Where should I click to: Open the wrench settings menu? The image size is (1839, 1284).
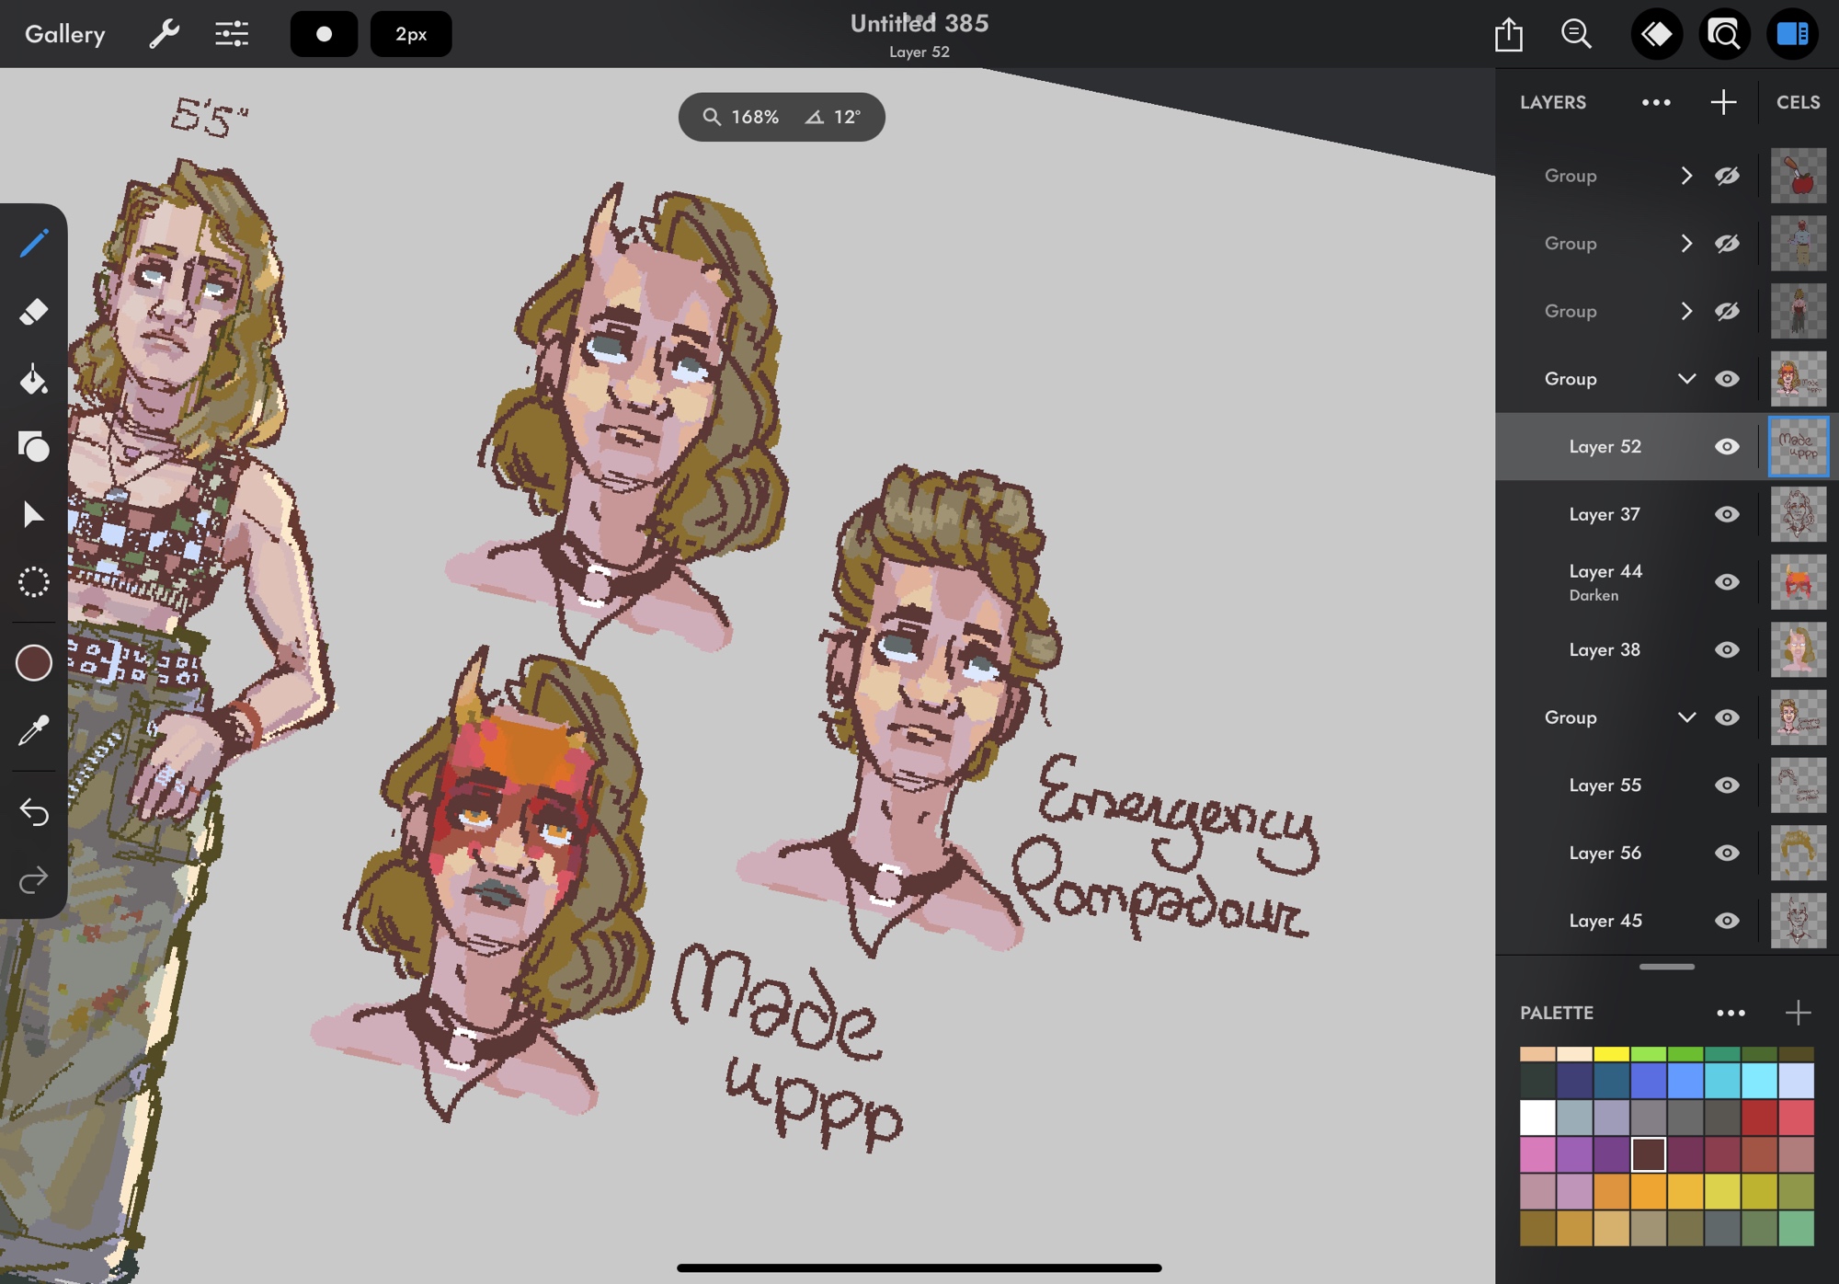pos(164,34)
